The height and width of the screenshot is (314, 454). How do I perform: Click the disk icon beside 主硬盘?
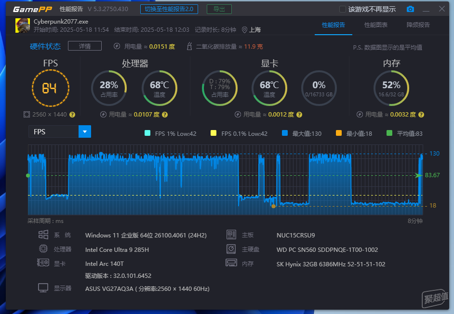(x=231, y=249)
